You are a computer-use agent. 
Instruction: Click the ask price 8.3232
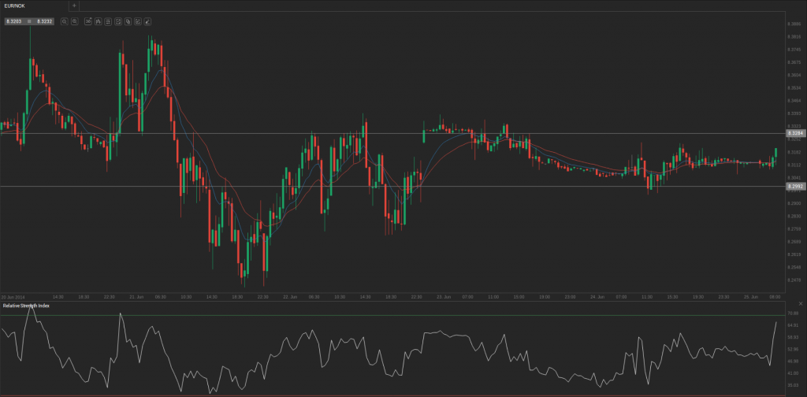click(45, 21)
